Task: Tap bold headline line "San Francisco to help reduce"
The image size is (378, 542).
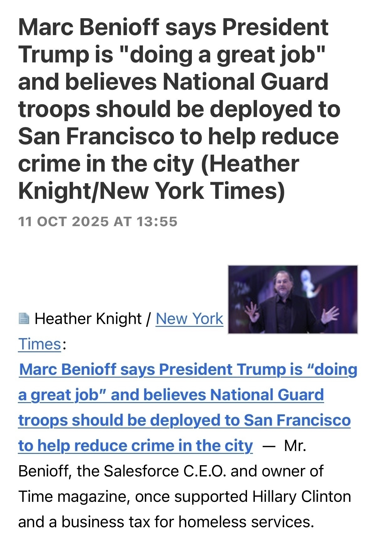Action: tap(179, 137)
